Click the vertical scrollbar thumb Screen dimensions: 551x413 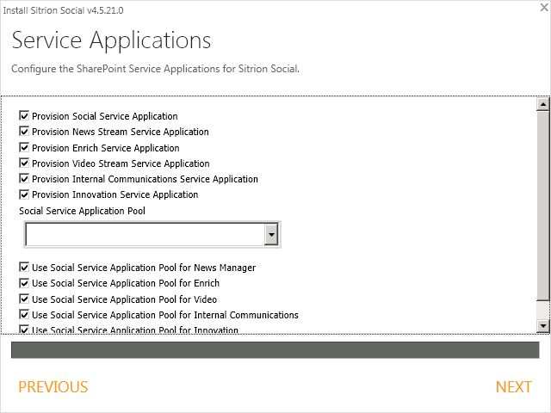coord(542,206)
